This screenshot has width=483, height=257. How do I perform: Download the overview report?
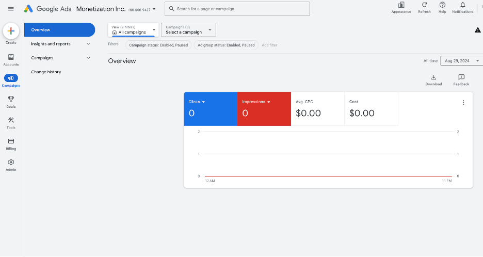pos(433,78)
